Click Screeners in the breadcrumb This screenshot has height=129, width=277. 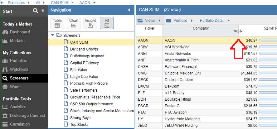(x=16, y=2)
